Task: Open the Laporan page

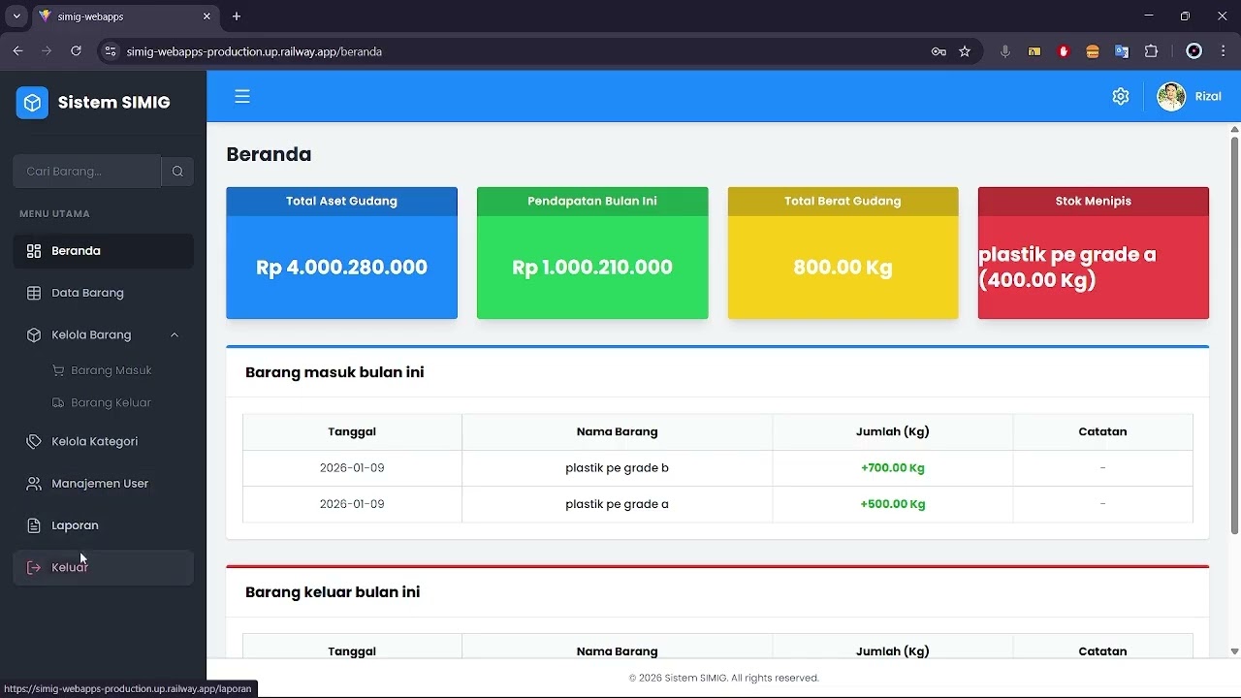Action: point(103,525)
